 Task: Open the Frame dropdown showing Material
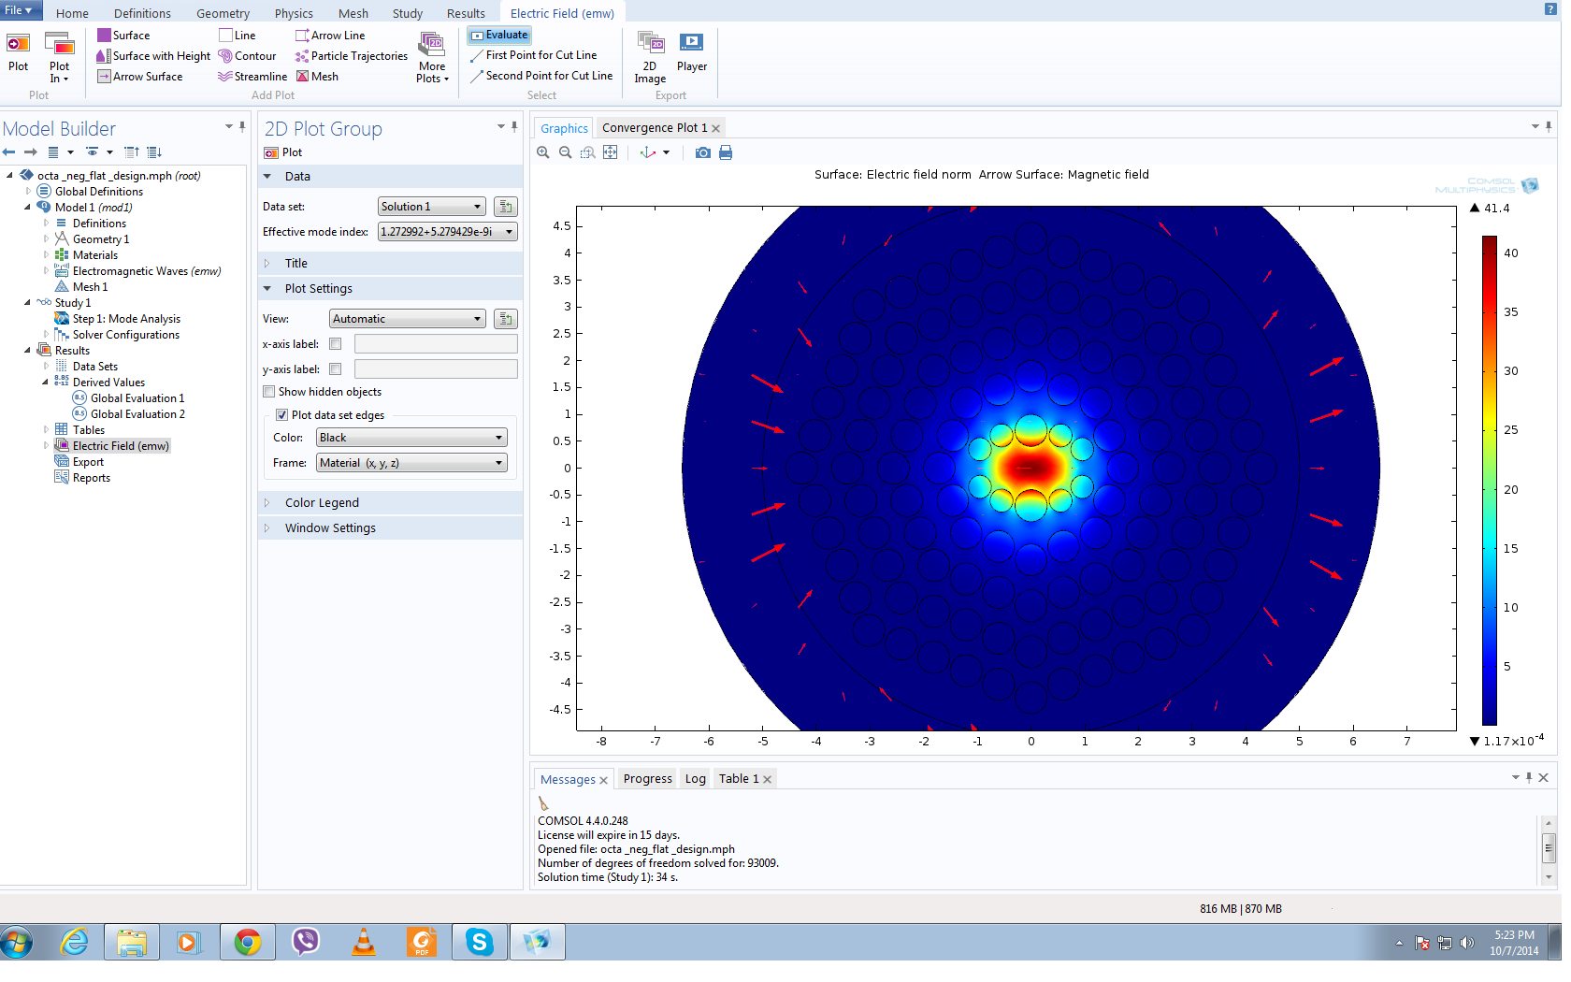click(x=411, y=463)
